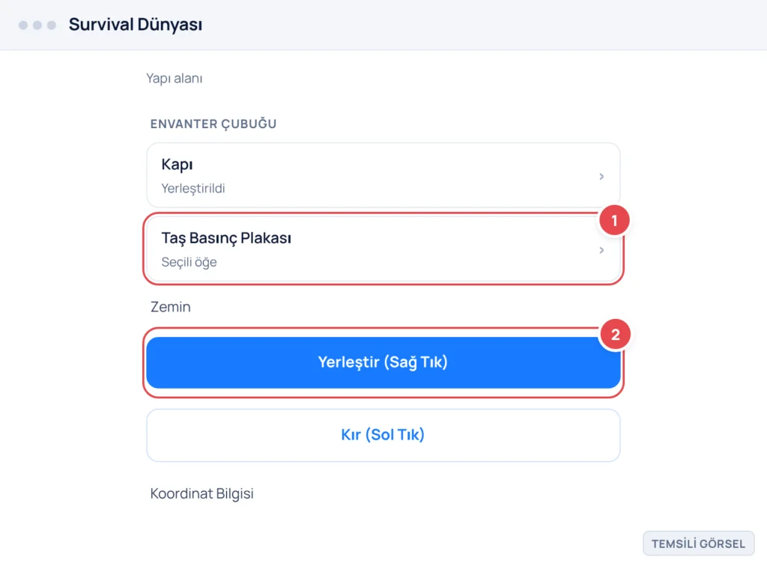This screenshot has height=566, width=767.
Task: Expand the Taş Basınç Plakası chevron
Action: 601,250
